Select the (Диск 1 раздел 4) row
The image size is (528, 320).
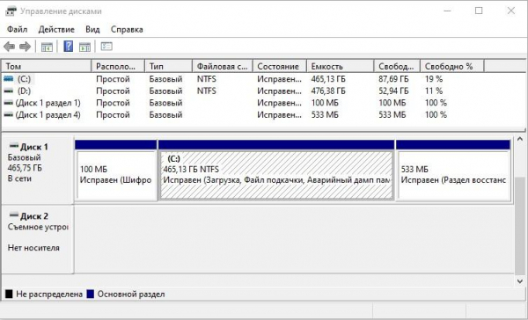pos(243,115)
